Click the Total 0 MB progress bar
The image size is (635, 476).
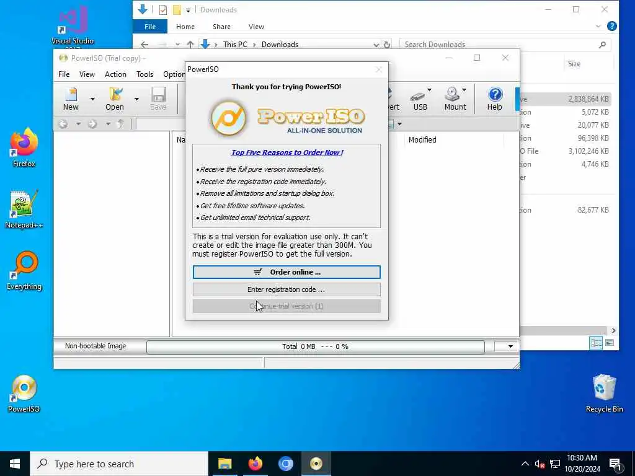tap(316, 346)
